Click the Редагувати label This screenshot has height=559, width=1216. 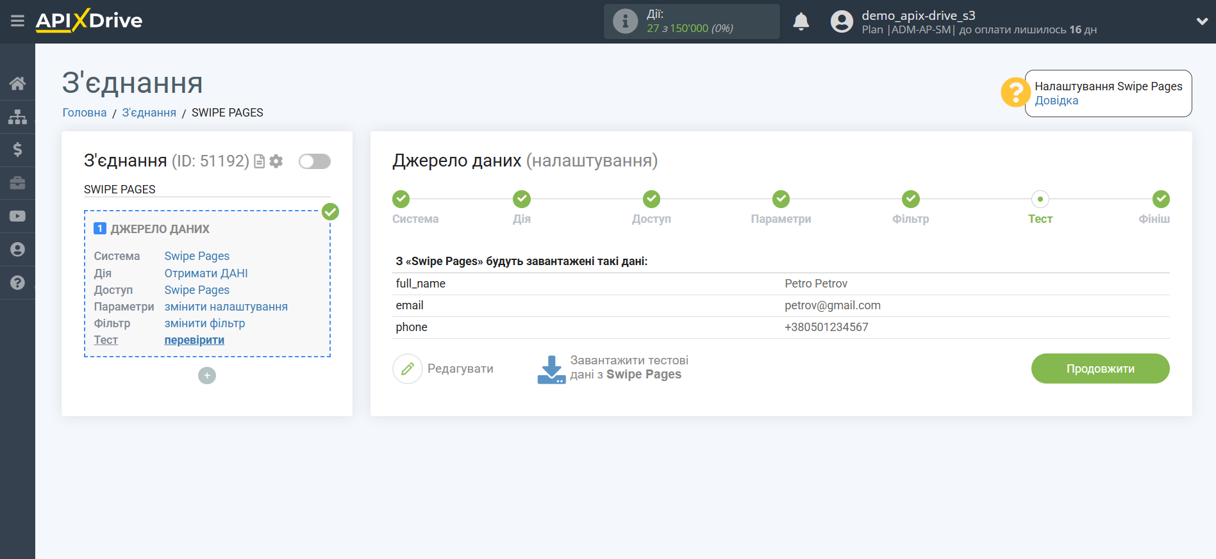pos(460,369)
